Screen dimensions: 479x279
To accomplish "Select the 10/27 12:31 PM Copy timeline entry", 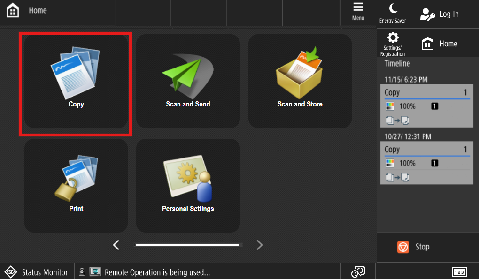I will click(x=426, y=163).
